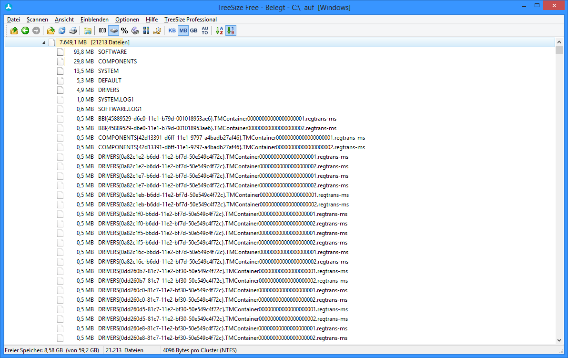Viewport: 568px width, 358px height.
Task: Click the TreeSize title bar app icon
Action: (x=9, y=7)
